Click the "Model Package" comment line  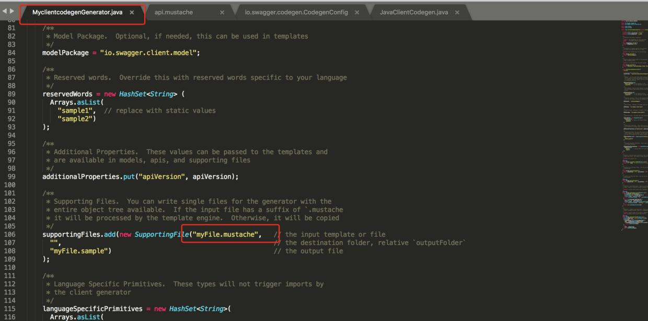[177, 37]
